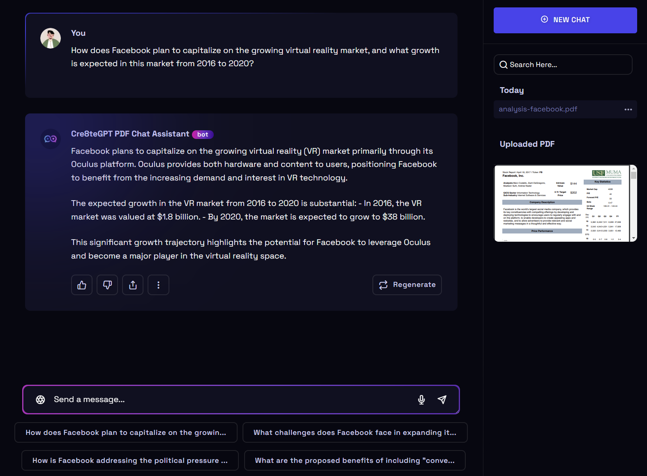
Task: Send the message with paper plane icon
Action: (x=442, y=400)
